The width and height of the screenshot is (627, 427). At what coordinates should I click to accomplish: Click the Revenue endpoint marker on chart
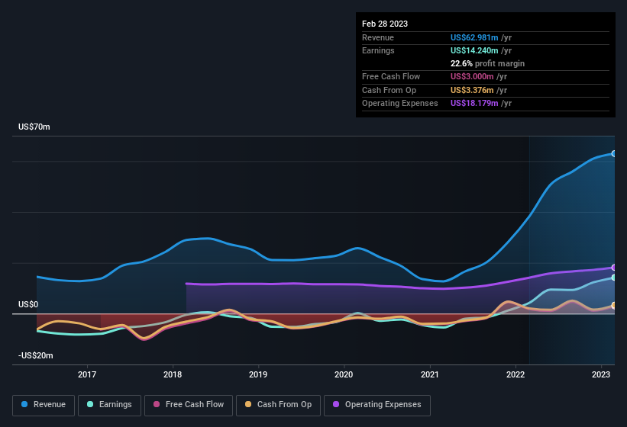(614, 153)
